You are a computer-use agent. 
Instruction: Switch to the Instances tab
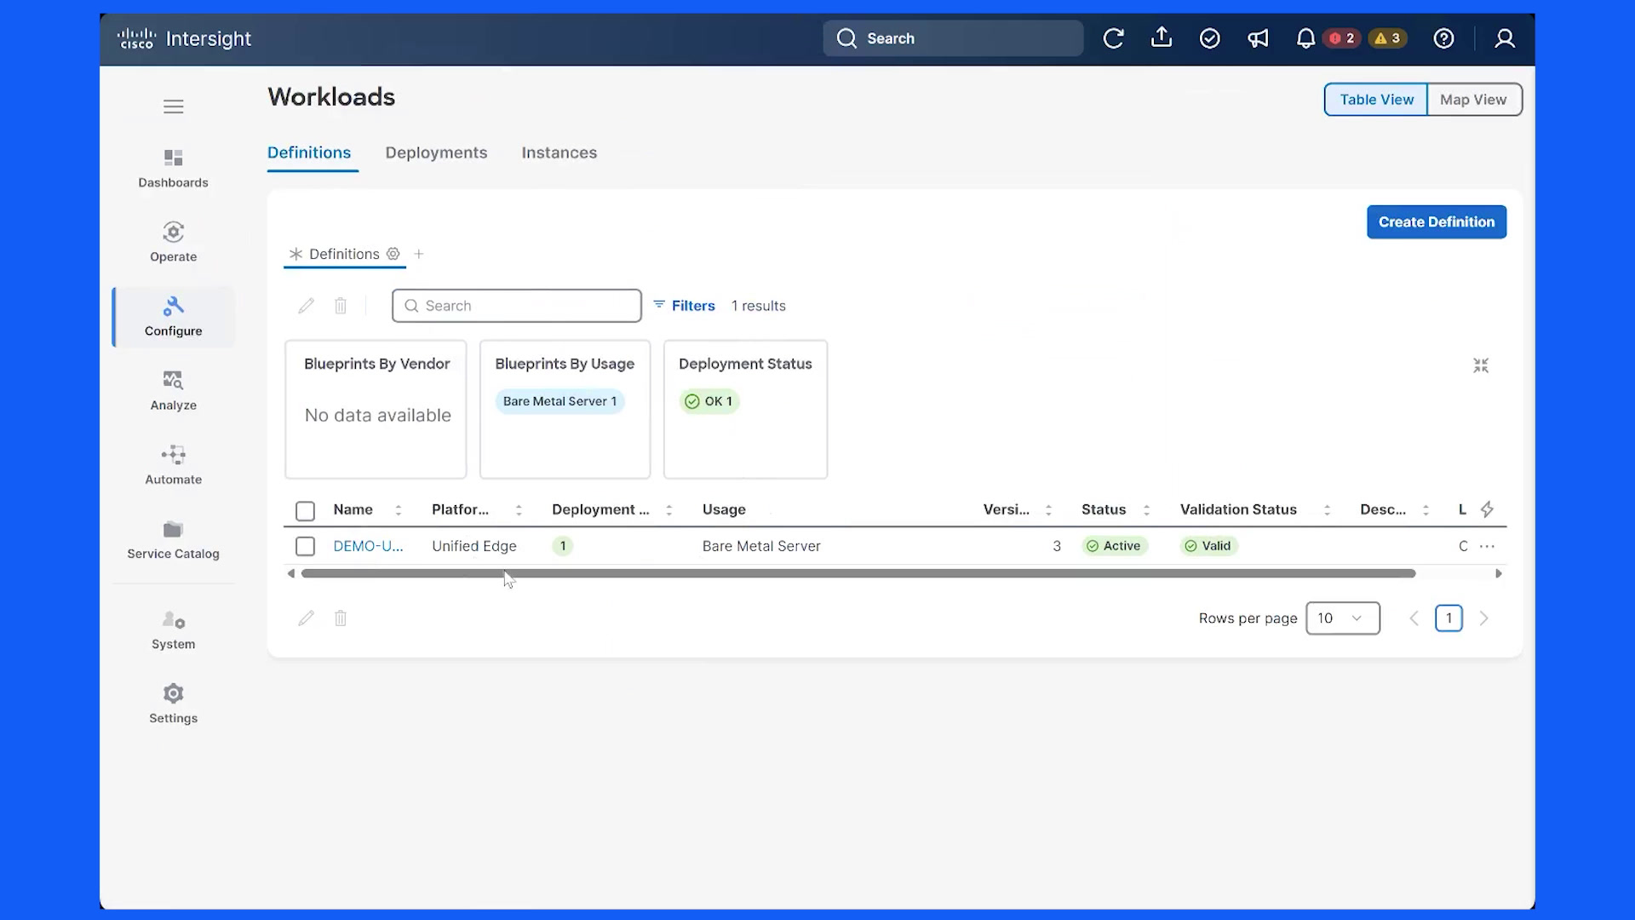pos(559,152)
